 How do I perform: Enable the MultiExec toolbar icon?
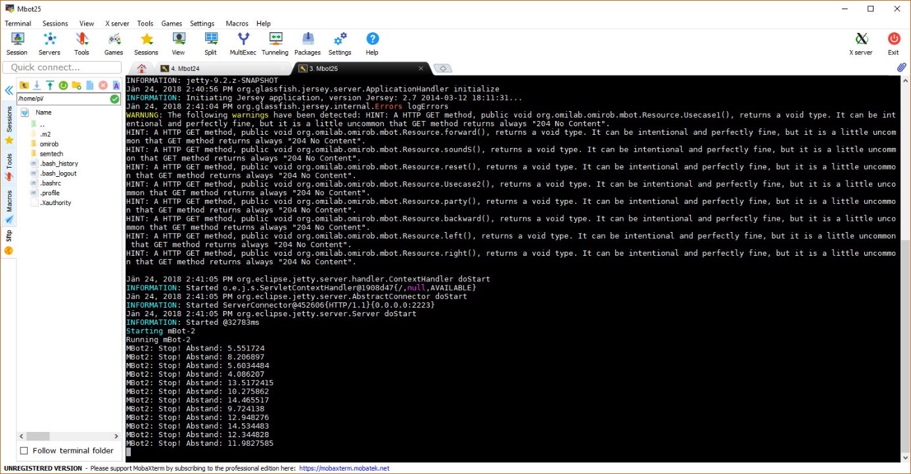(243, 44)
